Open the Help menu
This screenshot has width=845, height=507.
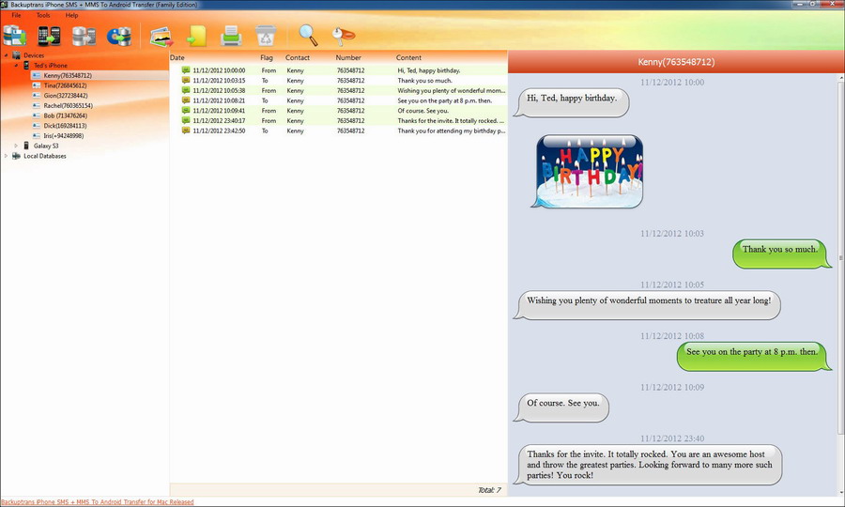pos(71,15)
